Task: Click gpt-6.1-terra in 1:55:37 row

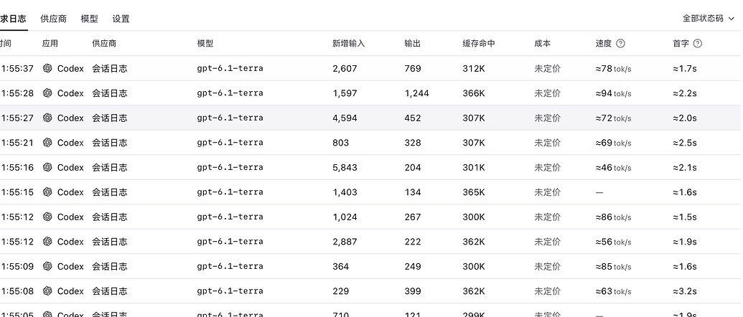Action: pyautogui.click(x=230, y=68)
